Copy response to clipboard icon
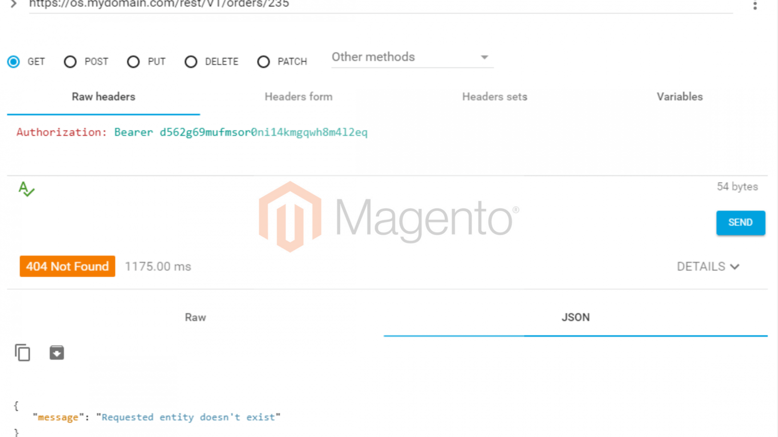Screen dimensions: 778x437 pos(22,353)
